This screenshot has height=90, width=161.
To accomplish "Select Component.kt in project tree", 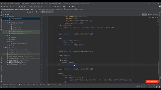I will point(16,27).
